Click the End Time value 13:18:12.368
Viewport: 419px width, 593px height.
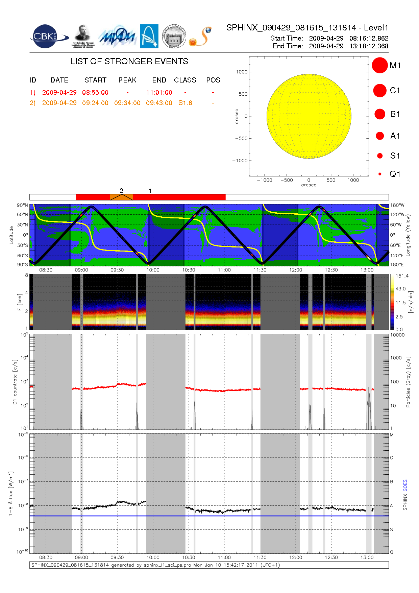[369, 46]
